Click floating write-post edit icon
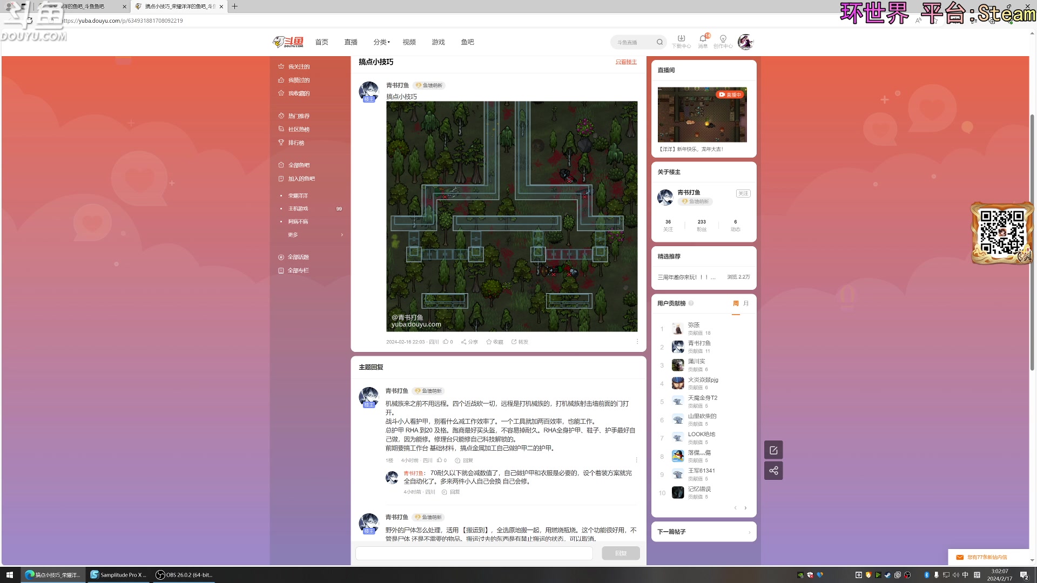This screenshot has width=1037, height=583. click(x=773, y=450)
